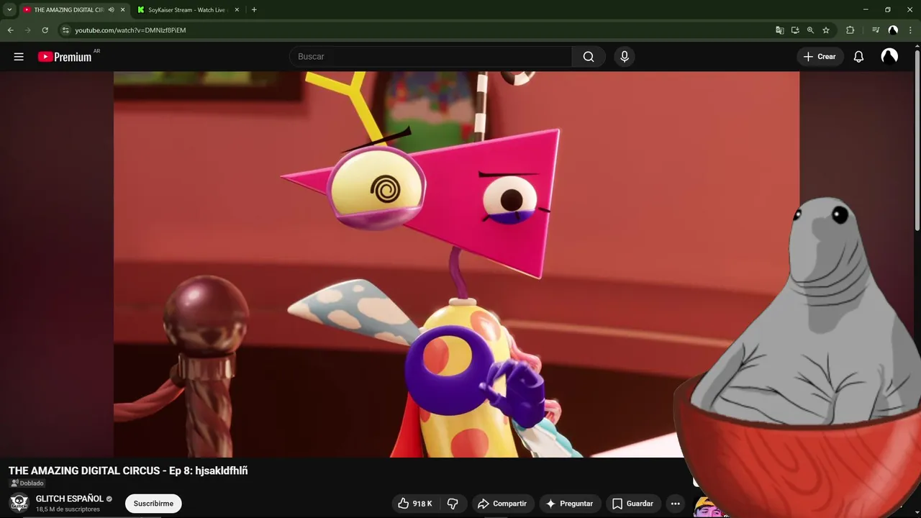Screen dimensions: 921x518
Task: Open GLITCH ESPAÑOL channel avatar
Action: (x=19, y=502)
